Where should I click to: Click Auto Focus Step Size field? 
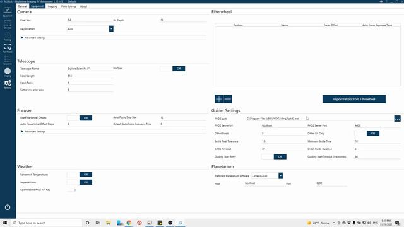(x=182, y=117)
